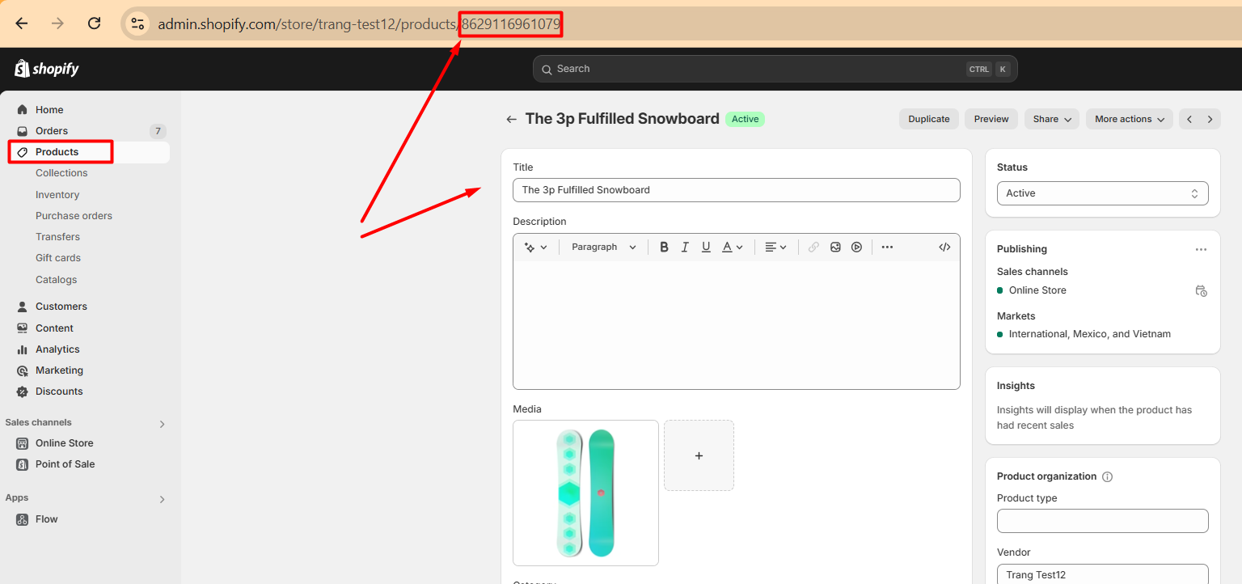Click the back arrow beside product title

click(511, 120)
